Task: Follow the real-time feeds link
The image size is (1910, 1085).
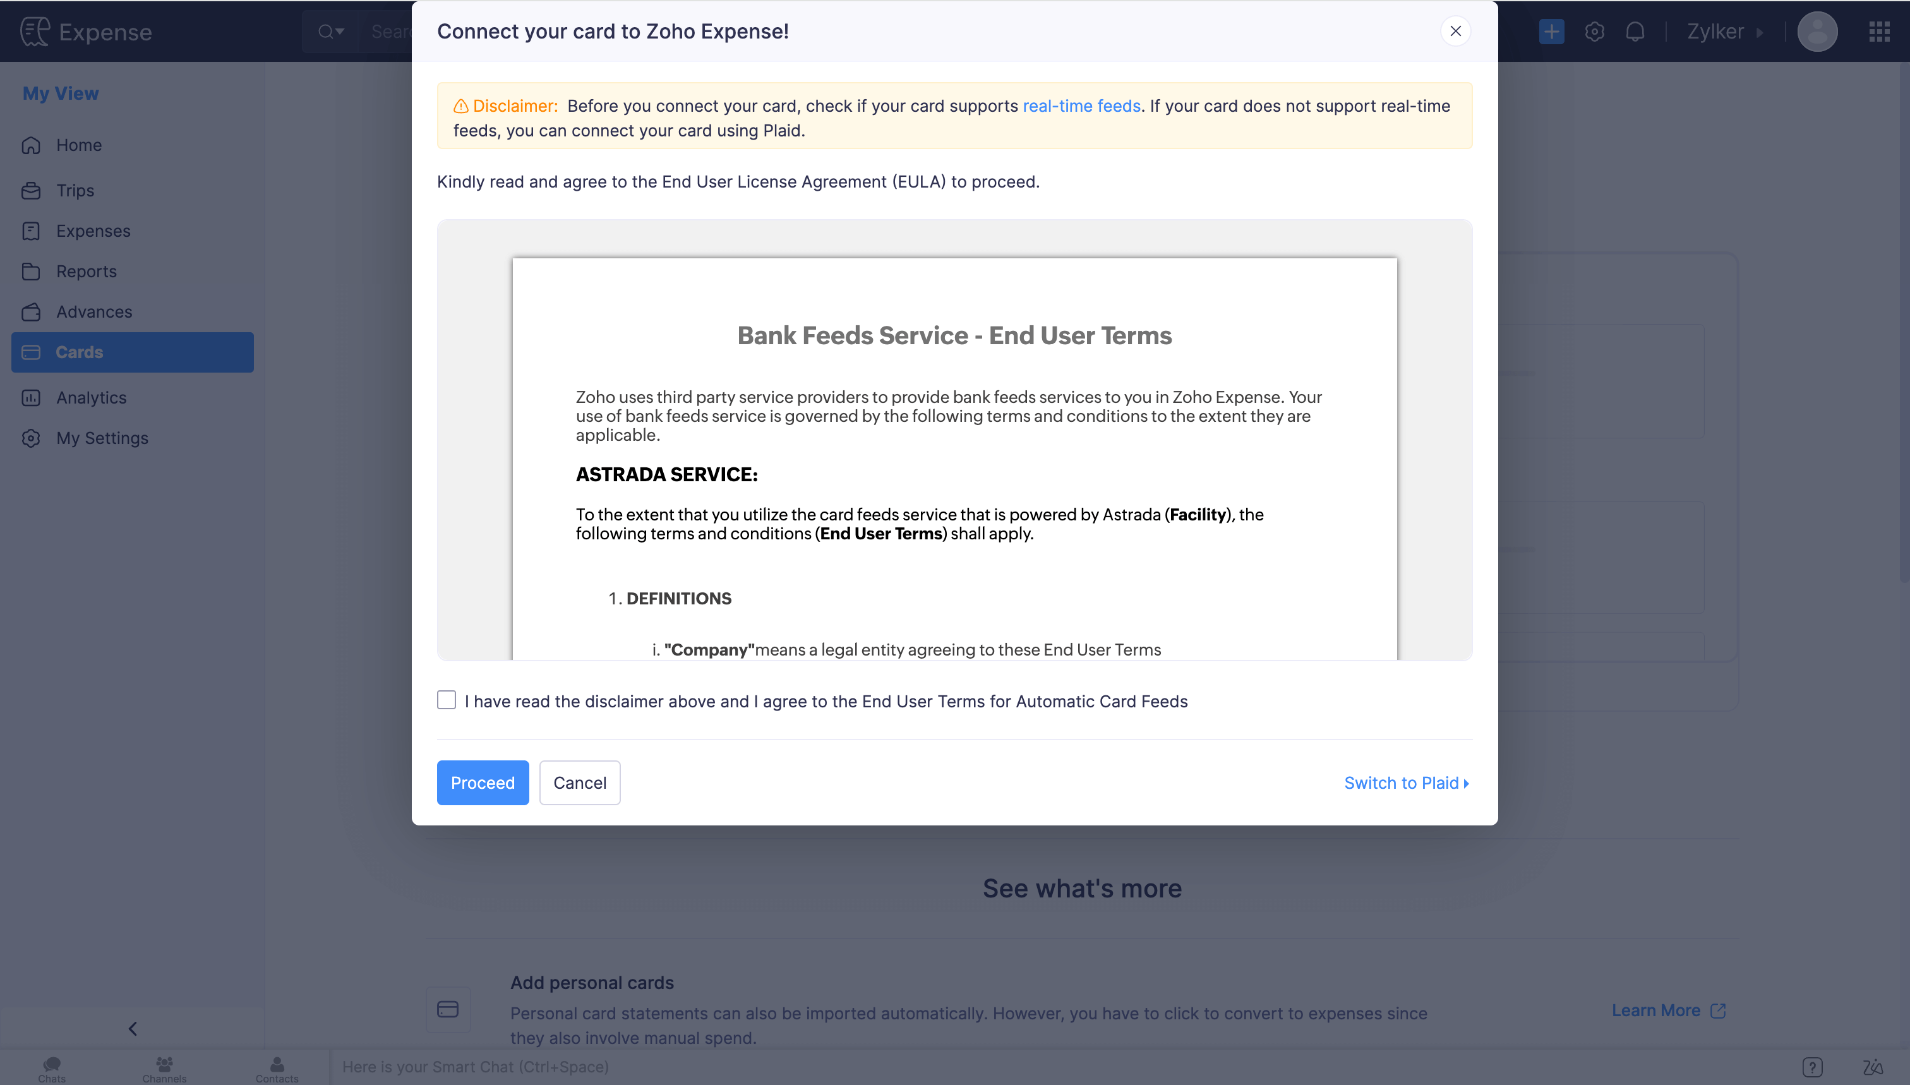Action: (x=1081, y=106)
